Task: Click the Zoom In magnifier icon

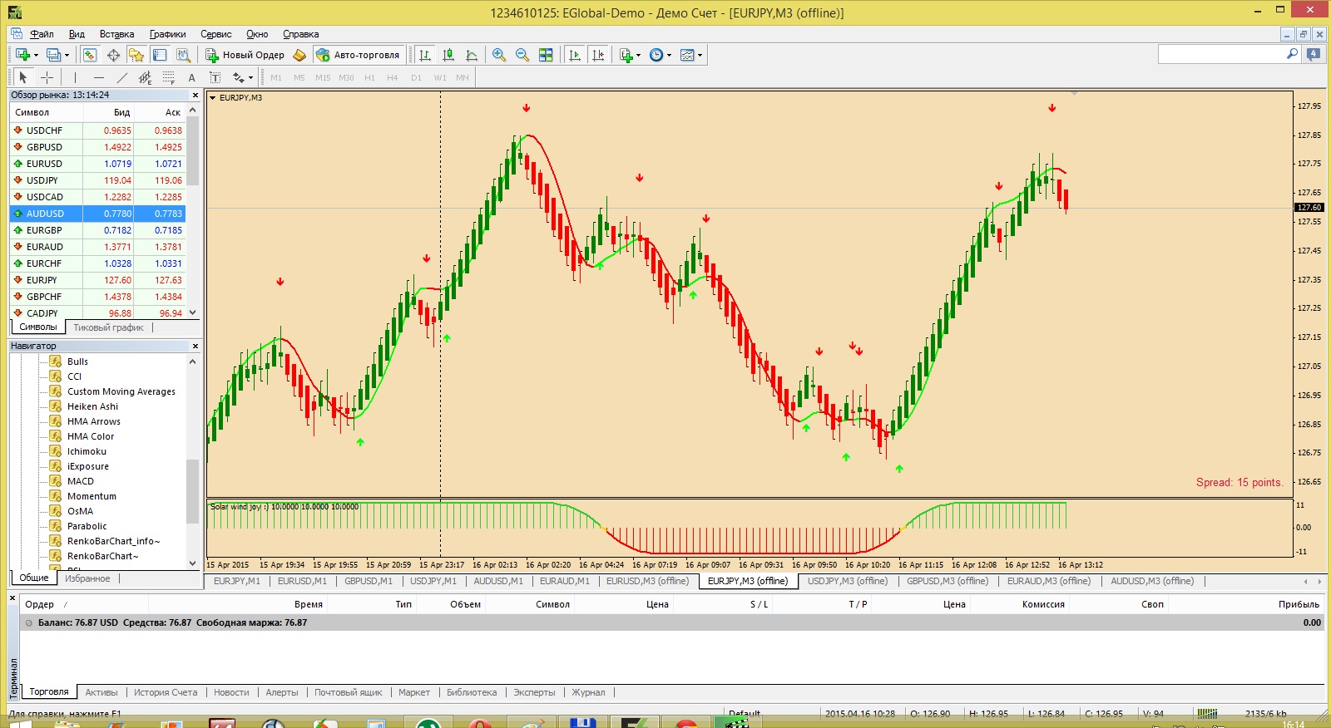Action: [x=499, y=55]
